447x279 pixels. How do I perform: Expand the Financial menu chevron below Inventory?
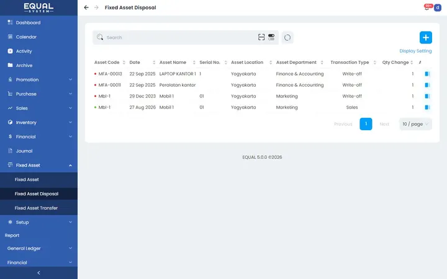click(70, 136)
